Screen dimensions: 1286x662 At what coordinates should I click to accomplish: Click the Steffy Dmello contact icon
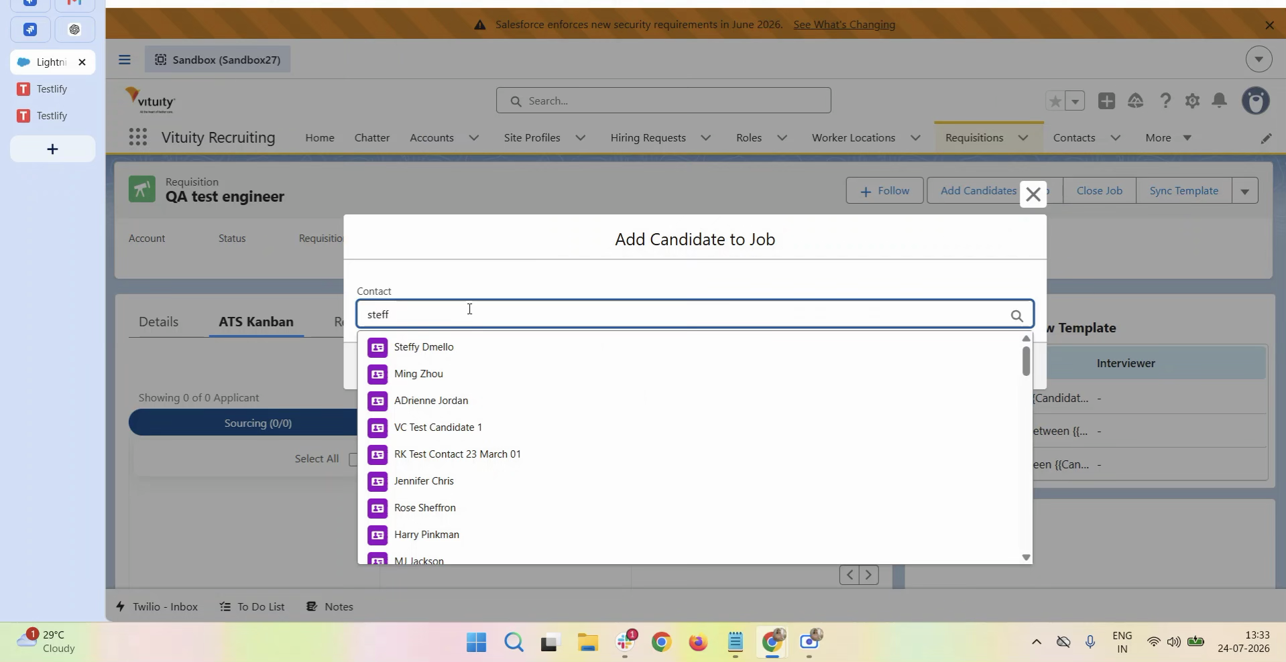click(377, 347)
